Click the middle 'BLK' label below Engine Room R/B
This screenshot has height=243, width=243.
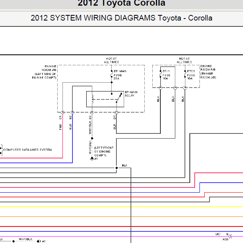click(173, 99)
